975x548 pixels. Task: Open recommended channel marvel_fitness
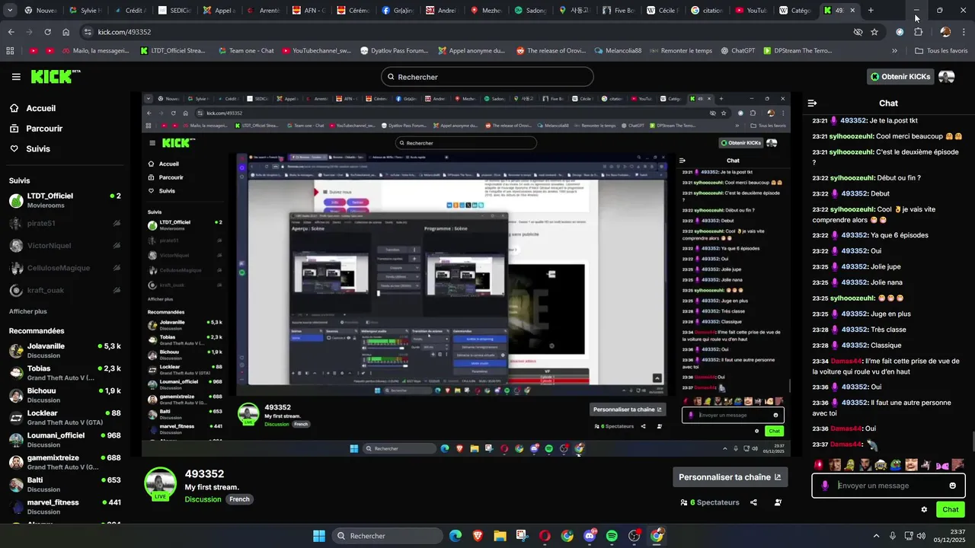pyautogui.click(x=65, y=507)
